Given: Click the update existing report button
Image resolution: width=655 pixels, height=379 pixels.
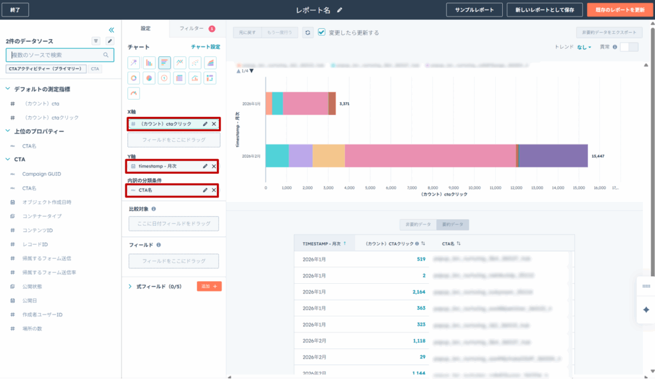Looking at the screenshot, I should [615, 10].
